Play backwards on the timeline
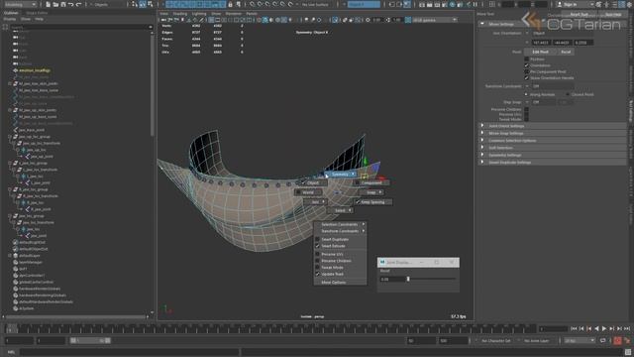This screenshot has width=634, height=357. [x=596, y=328]
